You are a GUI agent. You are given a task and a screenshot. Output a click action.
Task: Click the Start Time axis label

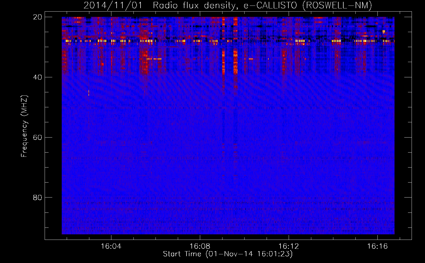228,254
